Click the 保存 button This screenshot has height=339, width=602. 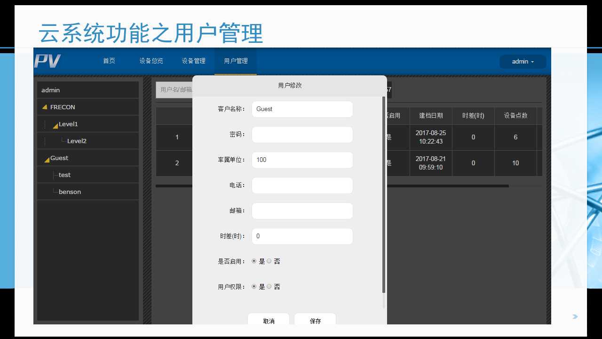[x=315, y=321]
